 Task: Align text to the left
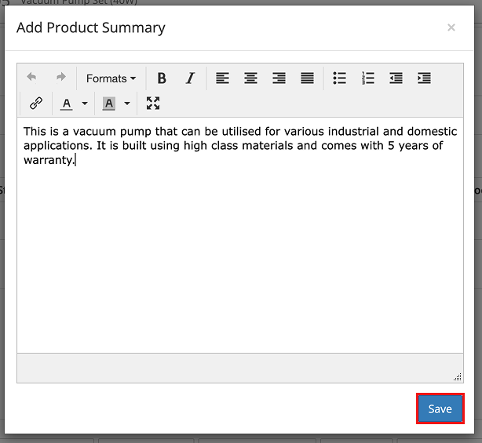coord(223,78)
